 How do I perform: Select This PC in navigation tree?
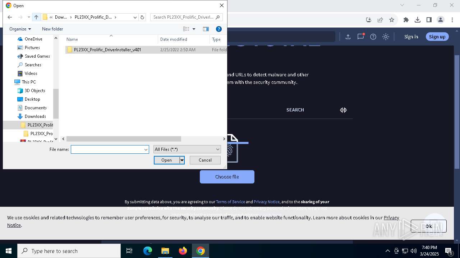pos(28,82)
